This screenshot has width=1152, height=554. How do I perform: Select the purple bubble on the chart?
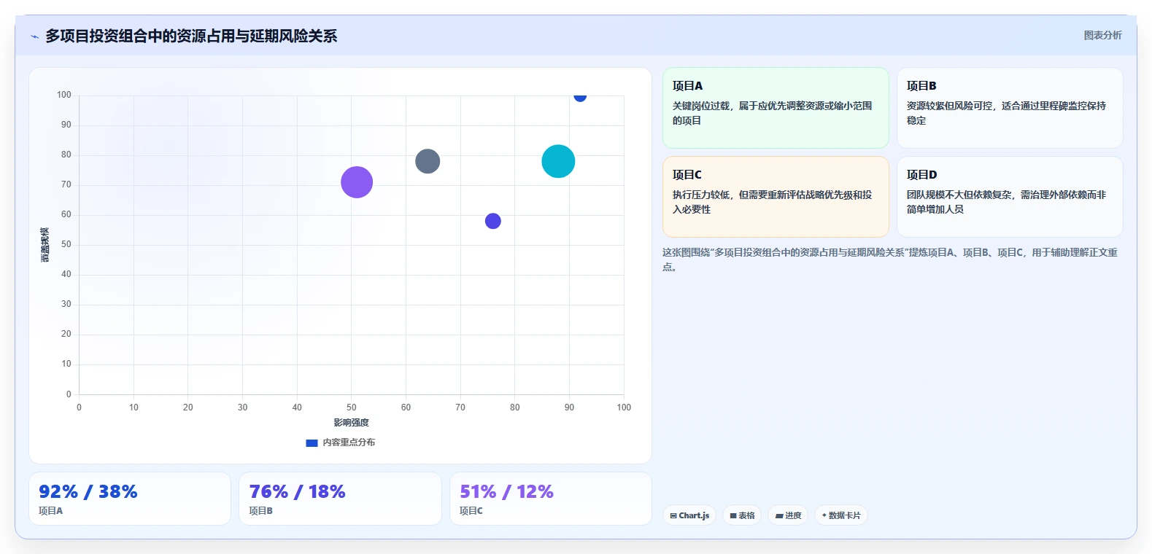click(x=357, y=182)
